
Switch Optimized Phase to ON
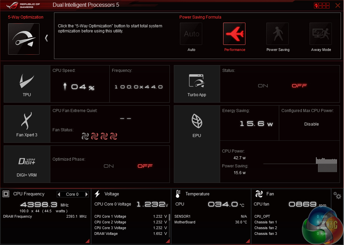point(109,166)
